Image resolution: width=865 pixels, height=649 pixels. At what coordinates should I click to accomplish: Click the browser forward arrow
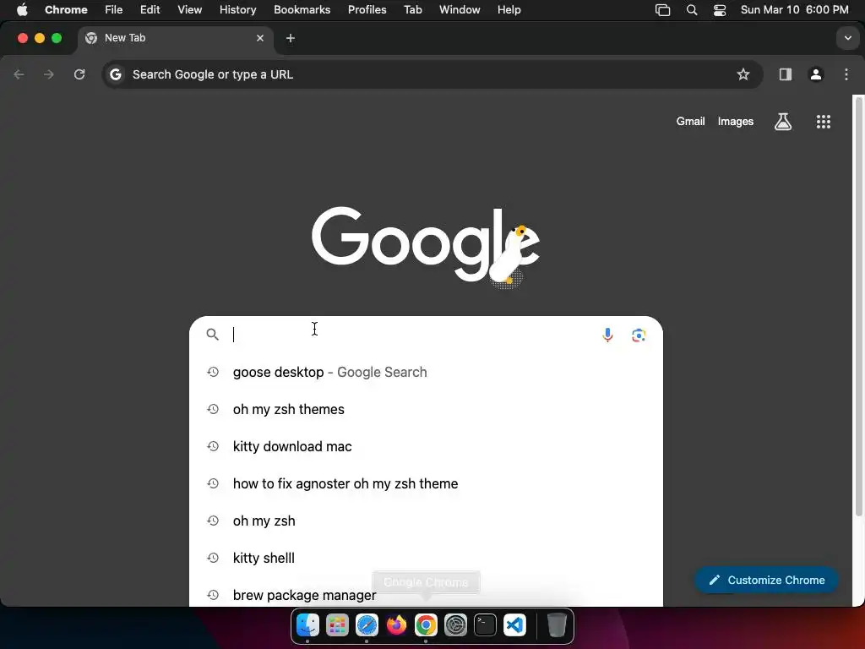click(49, 74)
